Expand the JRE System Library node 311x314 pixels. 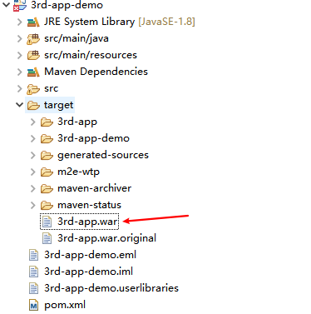pyautogui.click(x=19, y=22)
